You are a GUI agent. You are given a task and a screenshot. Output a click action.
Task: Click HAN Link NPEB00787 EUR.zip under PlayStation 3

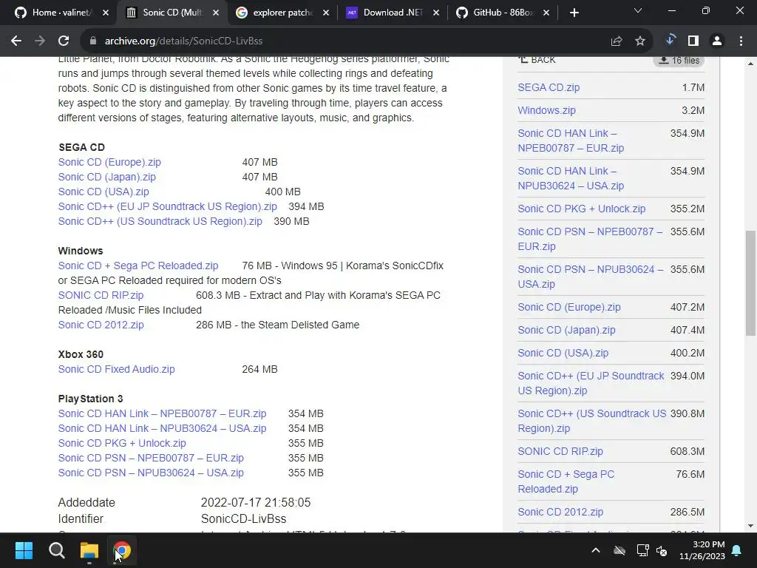pyautogui.click(x=162, y=413)
